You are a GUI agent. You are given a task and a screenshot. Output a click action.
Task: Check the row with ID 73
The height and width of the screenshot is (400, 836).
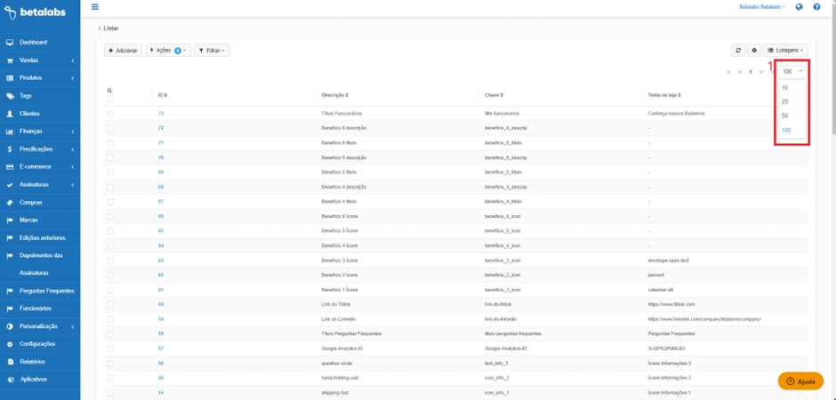(110, 114)
